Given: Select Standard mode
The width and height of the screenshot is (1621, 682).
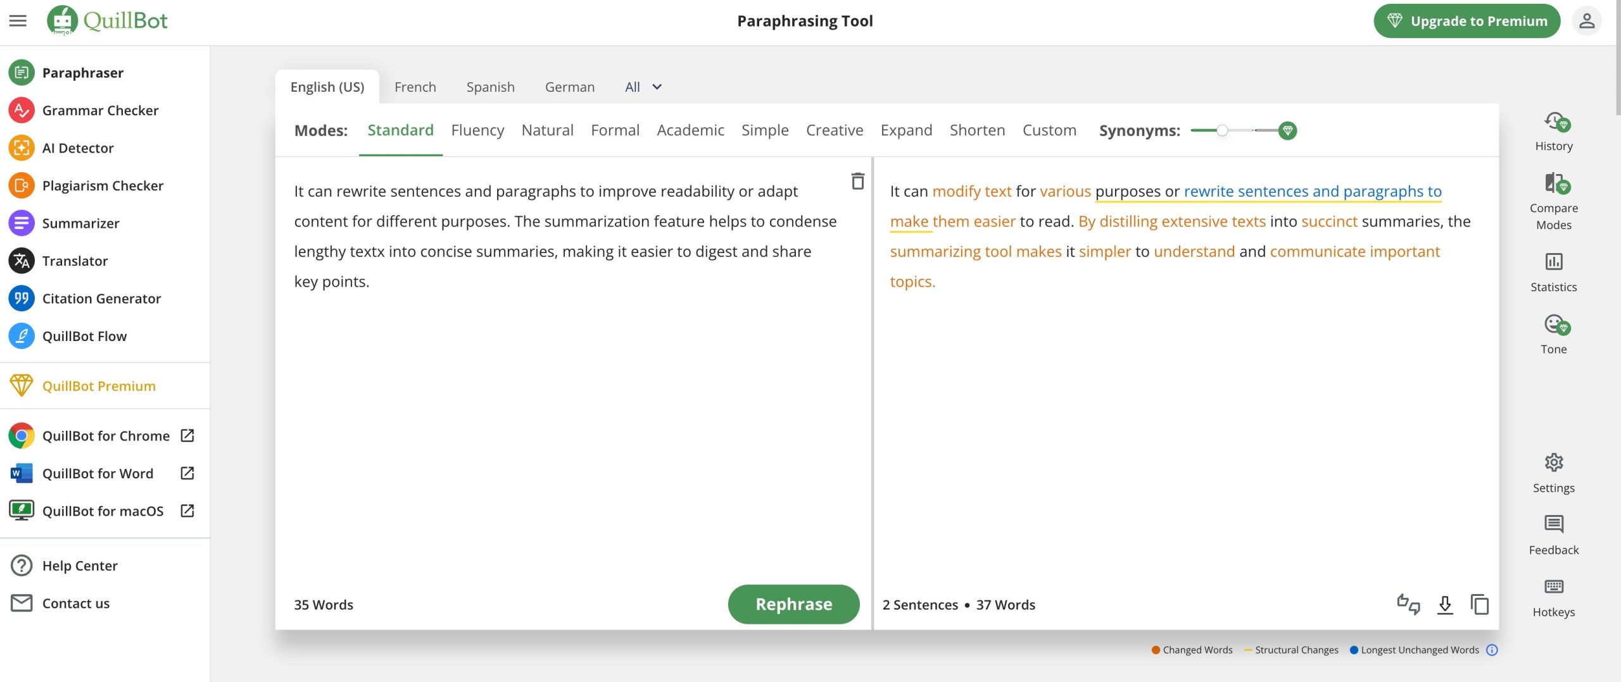Looking at the screenshot, I should pyautogui.click(x=401, y=130).
